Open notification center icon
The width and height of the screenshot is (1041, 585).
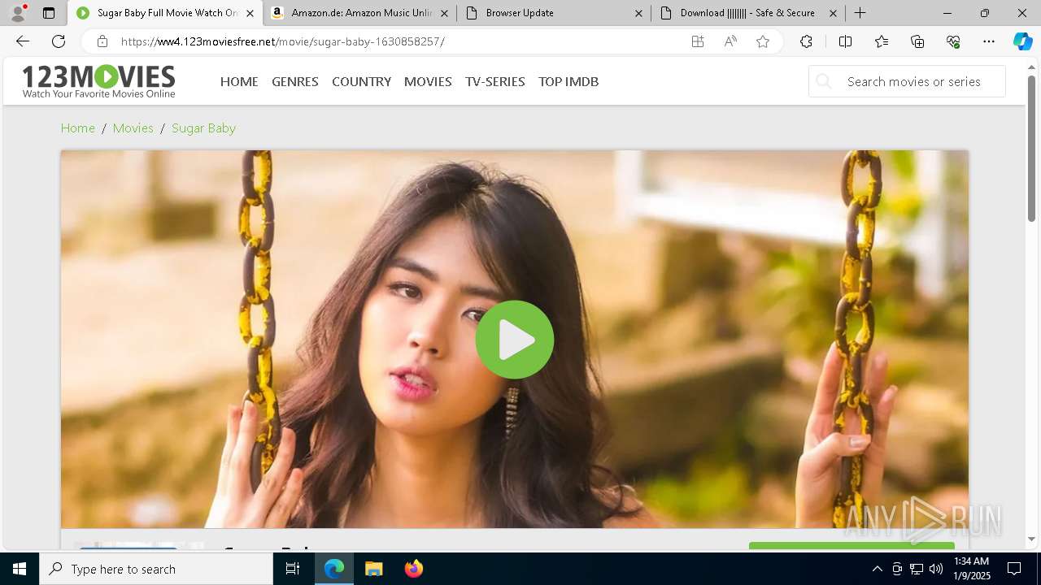point(1014,569)
